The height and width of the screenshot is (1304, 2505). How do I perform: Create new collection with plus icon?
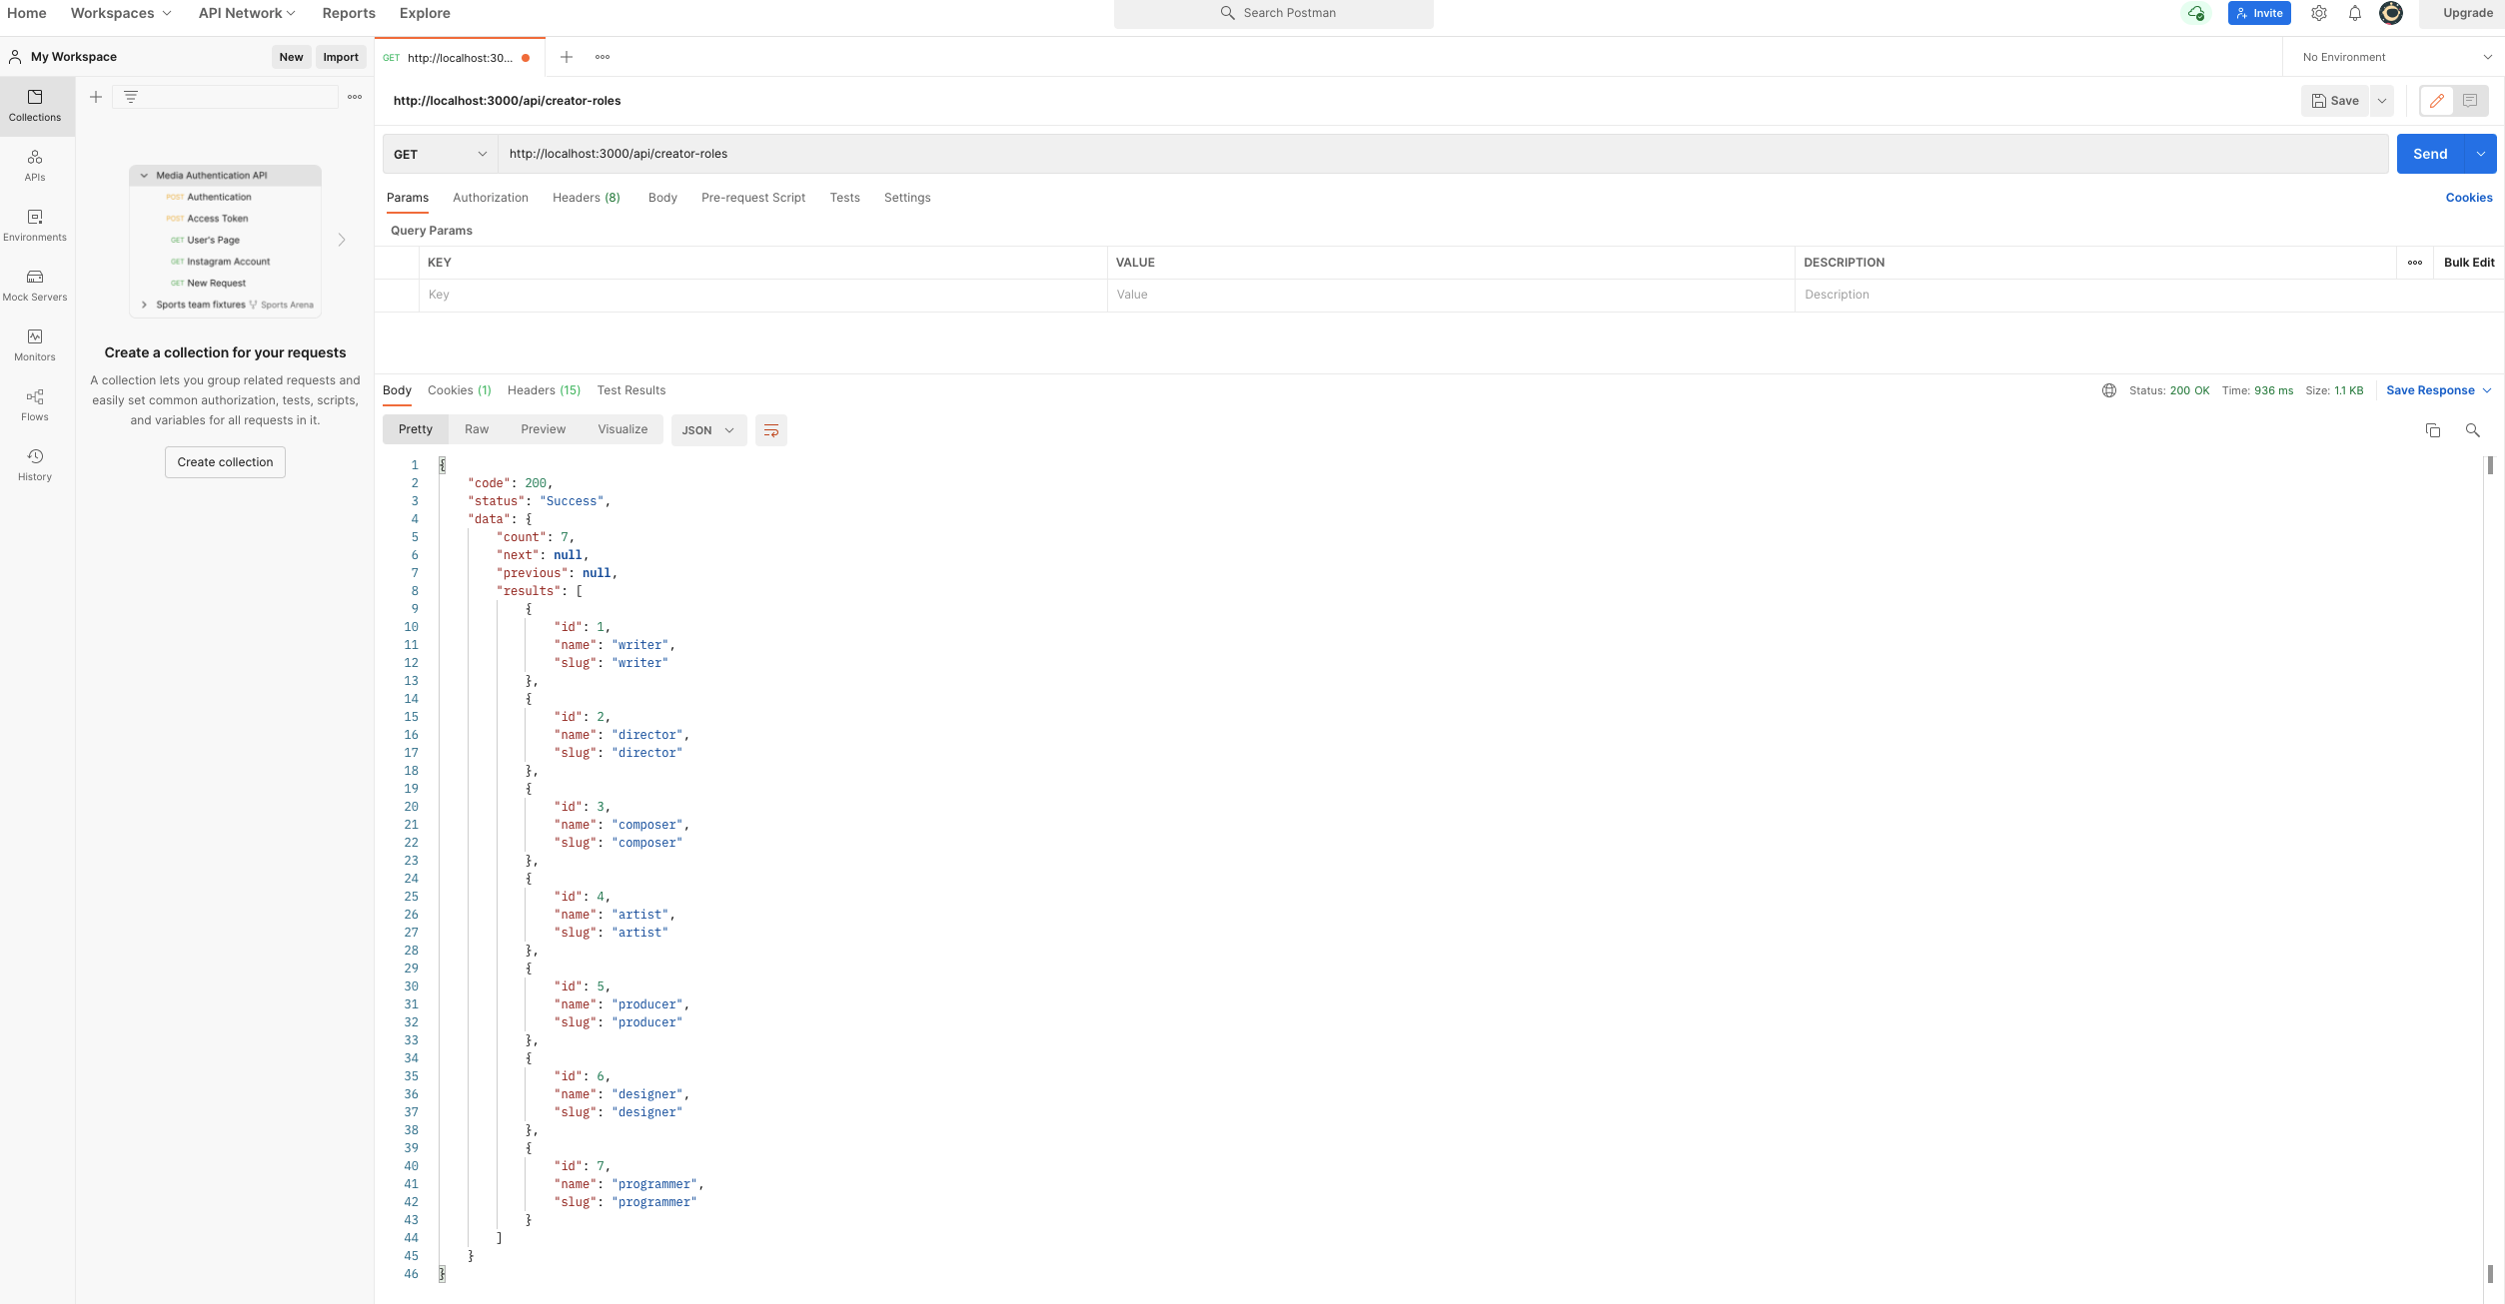[x=96, y=97]
